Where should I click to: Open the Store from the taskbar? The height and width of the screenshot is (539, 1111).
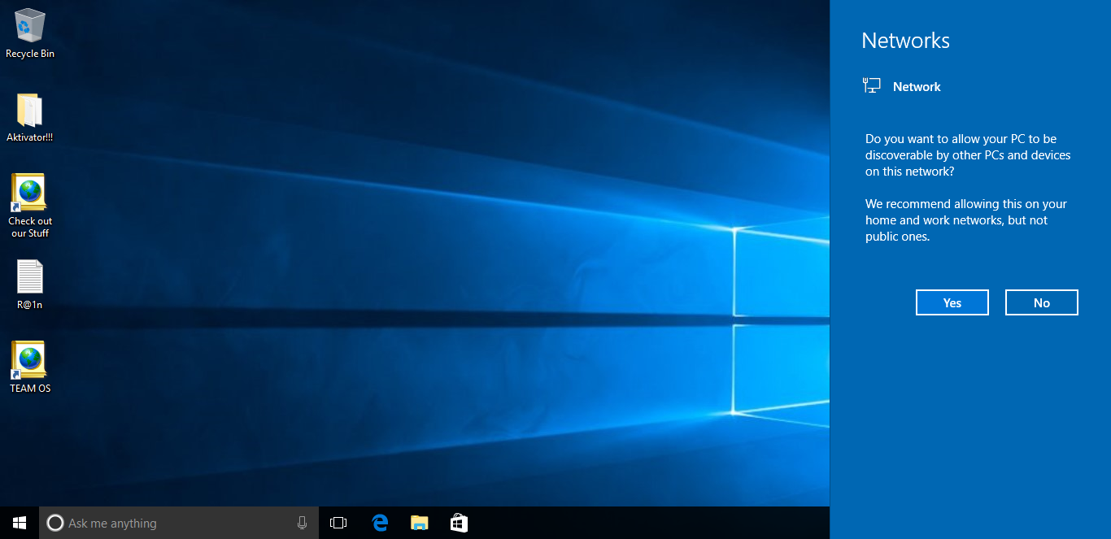point(459,523)
